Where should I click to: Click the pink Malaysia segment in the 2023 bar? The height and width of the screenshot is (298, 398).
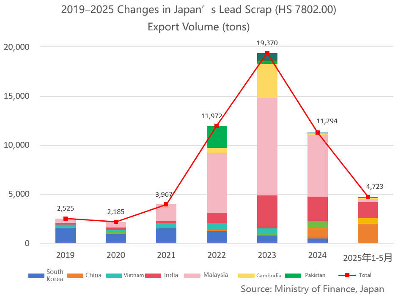tap(267, 146)
